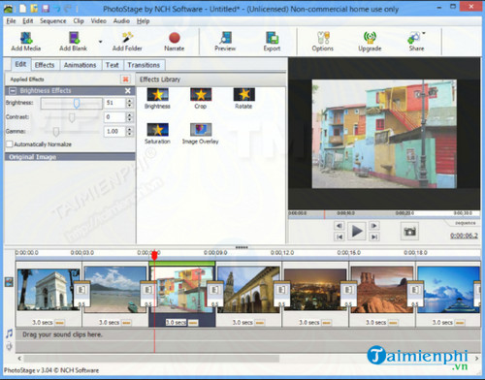Click the red playhead marker on timeline
485x380 pixels.
tap(154, 255)
